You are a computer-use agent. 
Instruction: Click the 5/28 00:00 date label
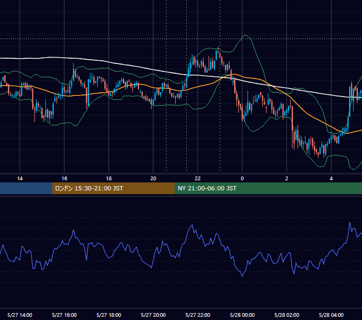[242, 315]
